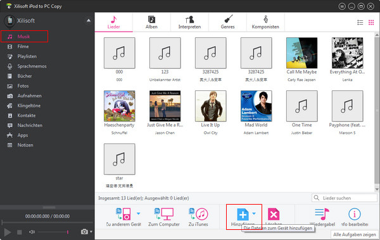Click the Hinzufügen plus icon
380x240 pixels.
[x=243, y=214]
